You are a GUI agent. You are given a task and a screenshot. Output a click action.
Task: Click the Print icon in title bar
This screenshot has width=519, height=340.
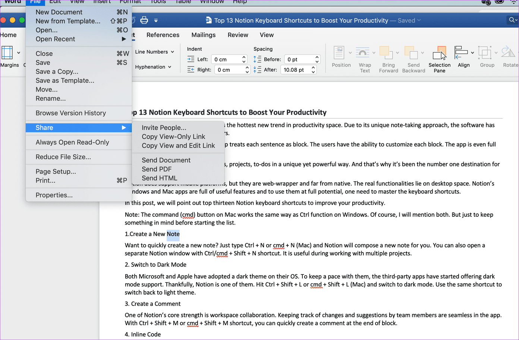(144, 20)
